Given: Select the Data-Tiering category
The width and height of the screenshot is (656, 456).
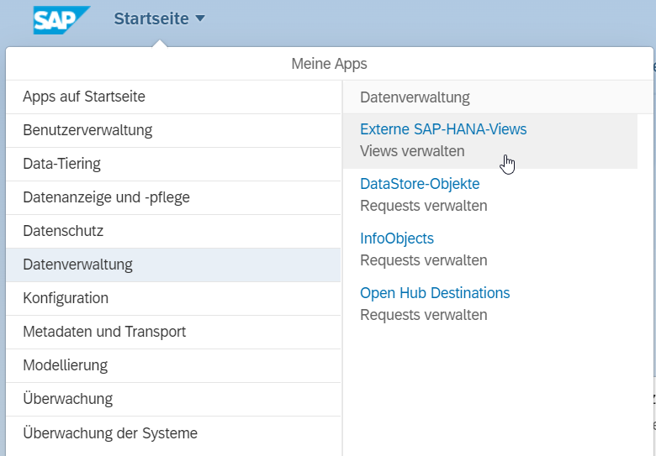Looking at the screenshot, I should (173, 164).
